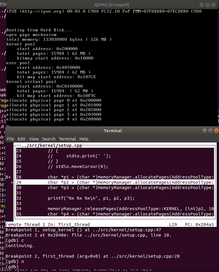Click 'allocate physical page 2 at 0x202000'
This screenshot has width=219, height=272.
click(x=54, y=110)
